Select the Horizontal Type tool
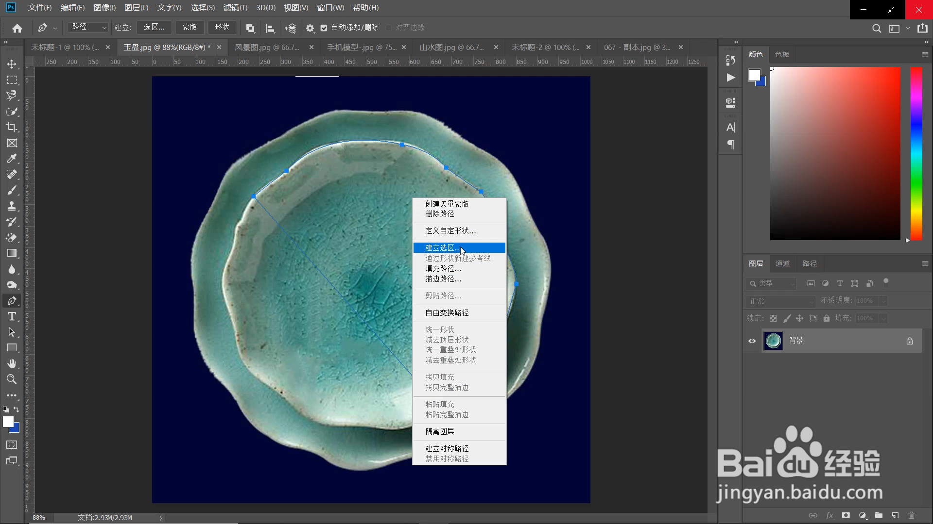This screenshot has width=933, height=524. (12, 316)
